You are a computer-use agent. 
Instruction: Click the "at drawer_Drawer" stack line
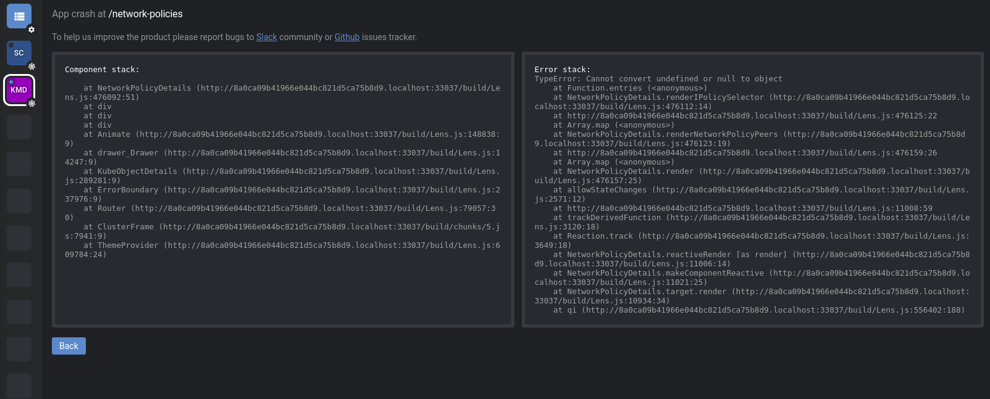point(283,157)
